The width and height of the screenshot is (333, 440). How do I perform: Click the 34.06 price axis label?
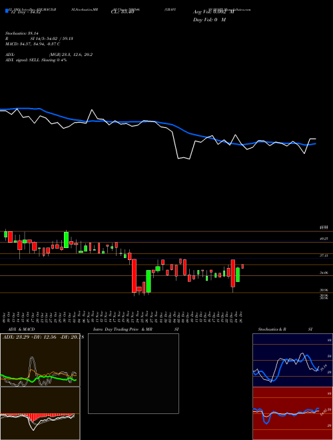coord(324,273)
